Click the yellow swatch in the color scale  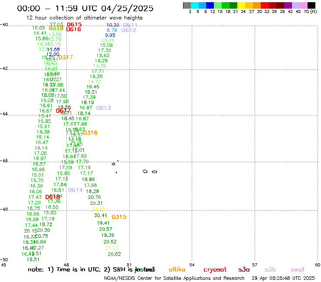(x=241, y=5)
